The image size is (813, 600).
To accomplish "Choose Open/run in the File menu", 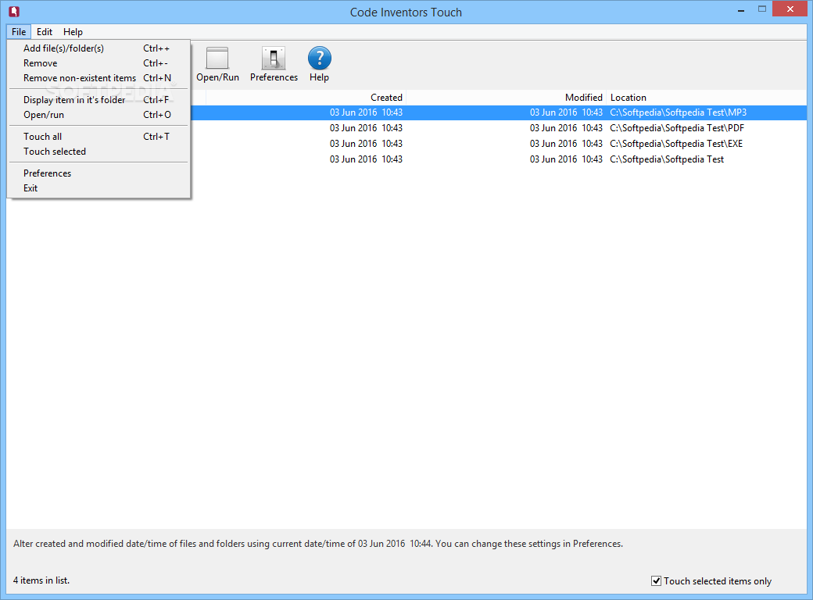I will [98, 115].
